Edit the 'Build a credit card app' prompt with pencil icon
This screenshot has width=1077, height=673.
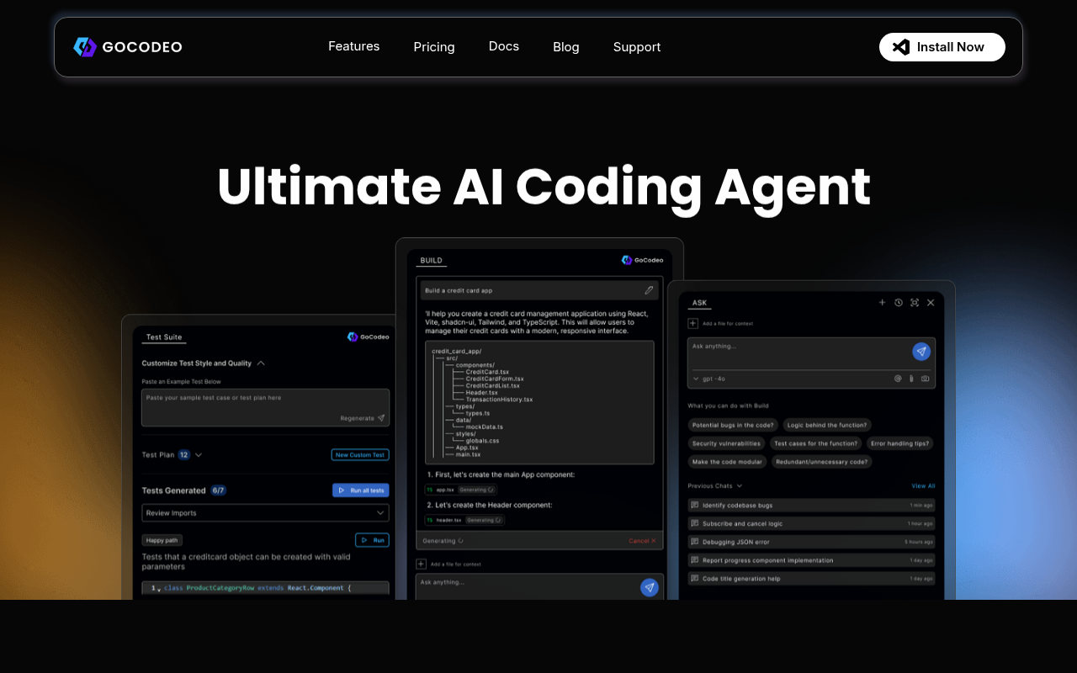649,290
